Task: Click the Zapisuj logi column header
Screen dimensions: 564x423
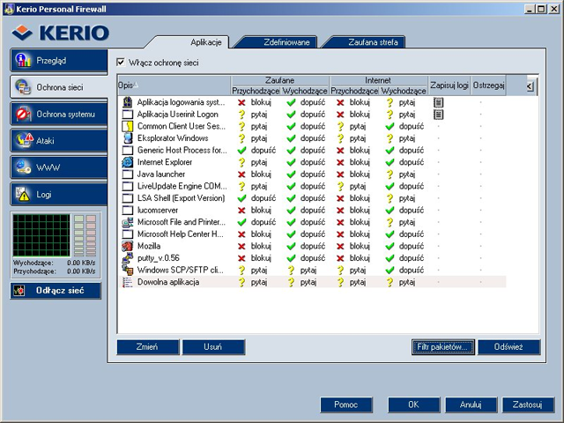Action: [449, 85]
